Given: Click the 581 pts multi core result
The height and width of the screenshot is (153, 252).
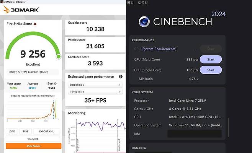Looking at the screenshot, I should pyautogui.click(x=192, y=59).
